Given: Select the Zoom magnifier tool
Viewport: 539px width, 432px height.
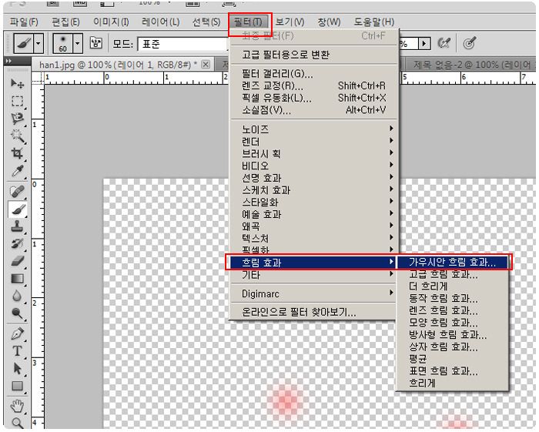Looking at the screenshot, I should 17,423.
